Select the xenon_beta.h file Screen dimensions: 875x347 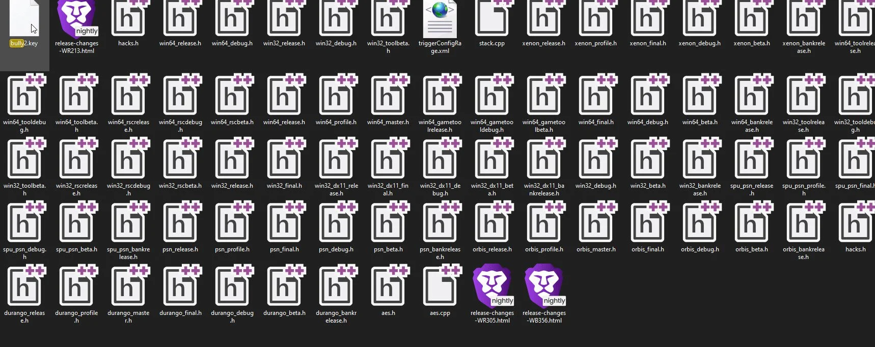click(751, 19)
